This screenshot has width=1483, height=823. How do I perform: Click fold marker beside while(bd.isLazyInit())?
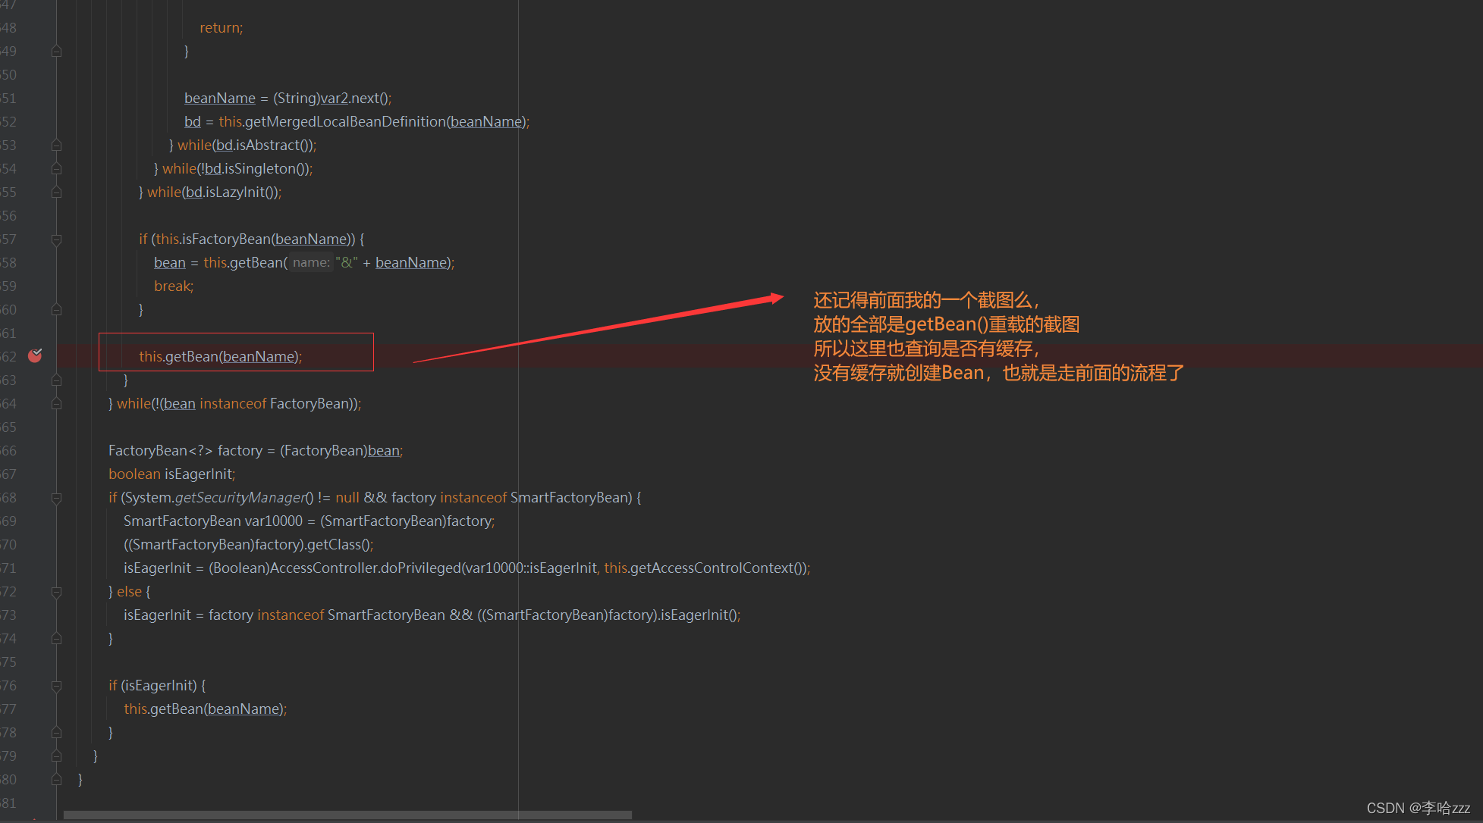[56, 192]
